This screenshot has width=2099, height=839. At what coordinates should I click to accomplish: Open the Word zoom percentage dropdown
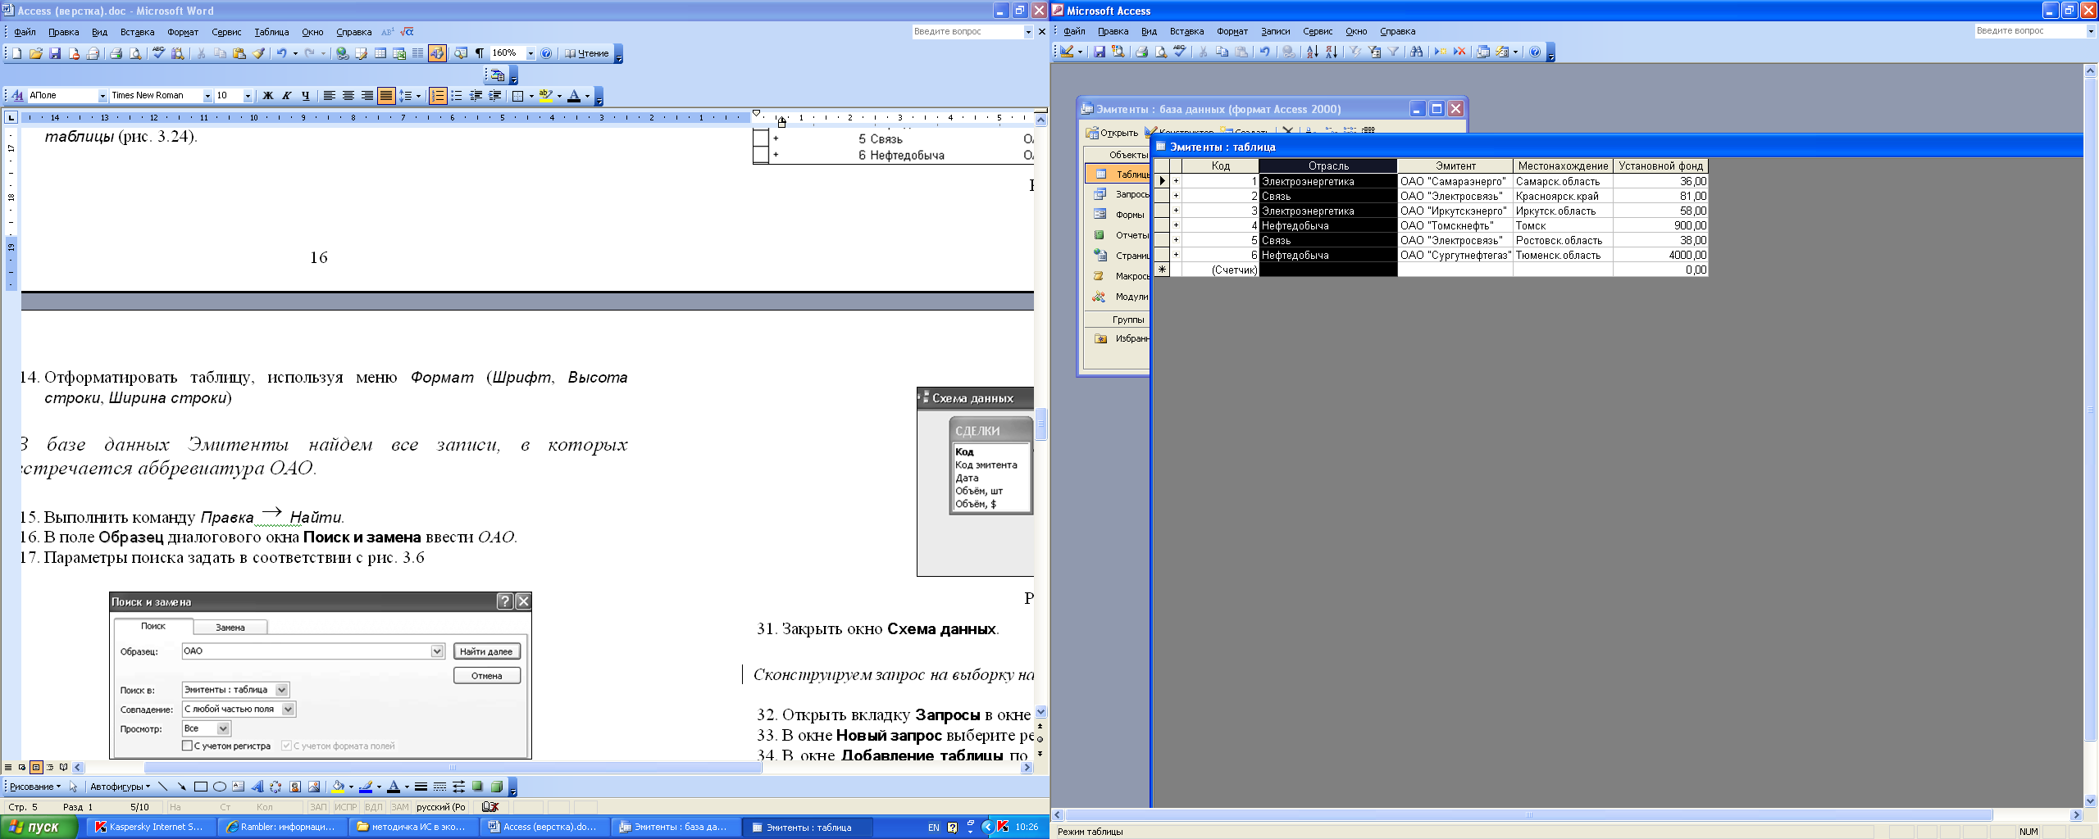[530, 53]
